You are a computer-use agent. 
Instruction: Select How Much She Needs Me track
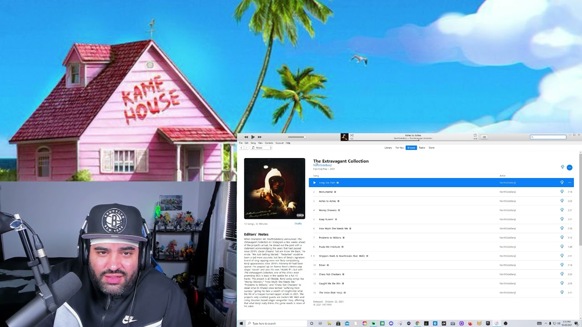pyautogui.click(x=441, y=228)
